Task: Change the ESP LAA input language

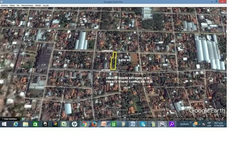Action: pyautogui.click(x=209, y=124)
